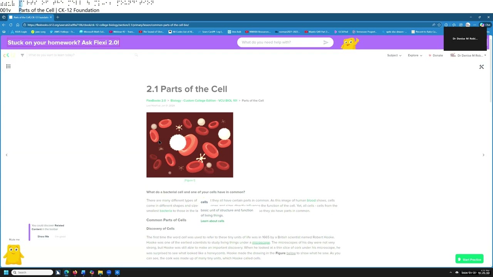Open the jaws song bookmark
The width and height of the screenshot is (493, 277).
pos(38,32)
